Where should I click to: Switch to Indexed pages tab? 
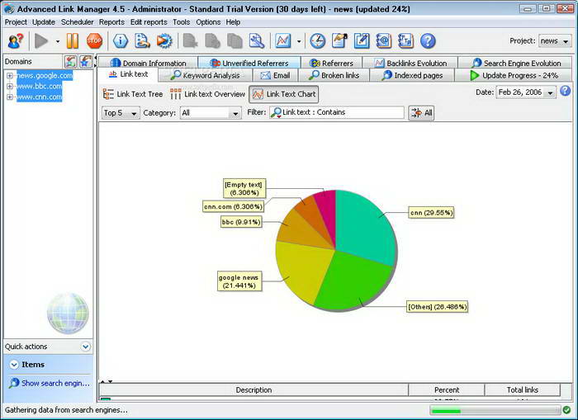[412, 76]
